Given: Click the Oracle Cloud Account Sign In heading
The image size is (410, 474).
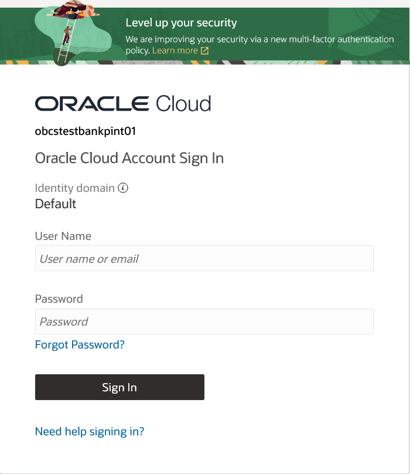Looking at the screenshot, I should [x=129, y=158].
